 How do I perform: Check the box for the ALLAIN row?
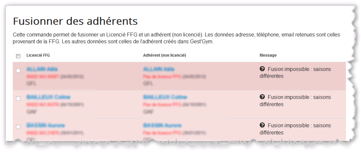(x=18, y=70)
